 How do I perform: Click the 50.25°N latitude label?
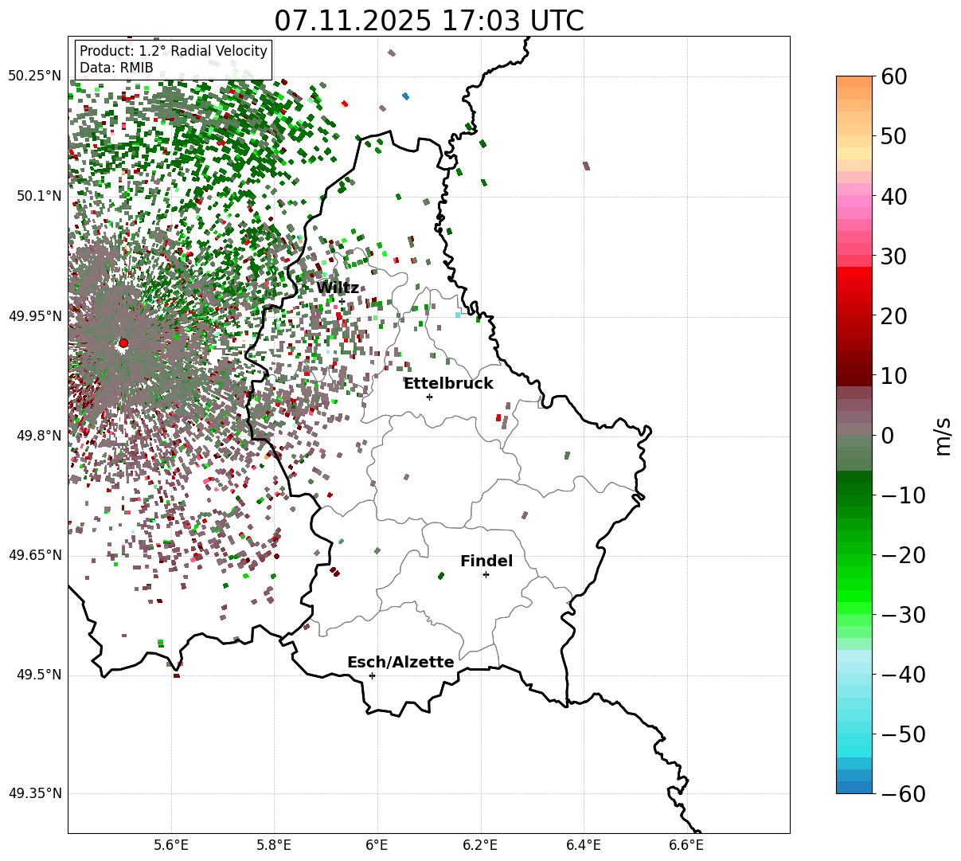pyautogui.click(x=35, y=76)
